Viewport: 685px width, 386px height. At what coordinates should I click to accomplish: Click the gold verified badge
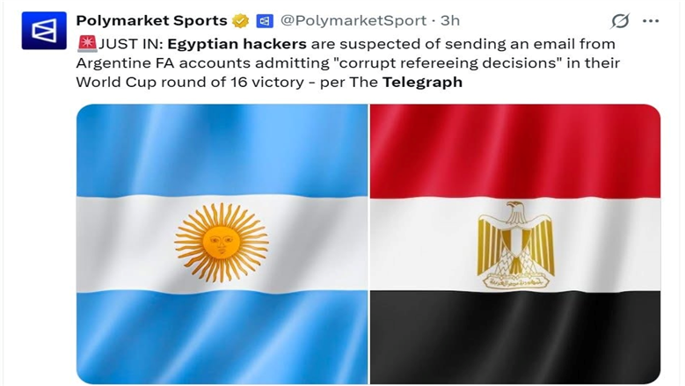click(240, 20)
